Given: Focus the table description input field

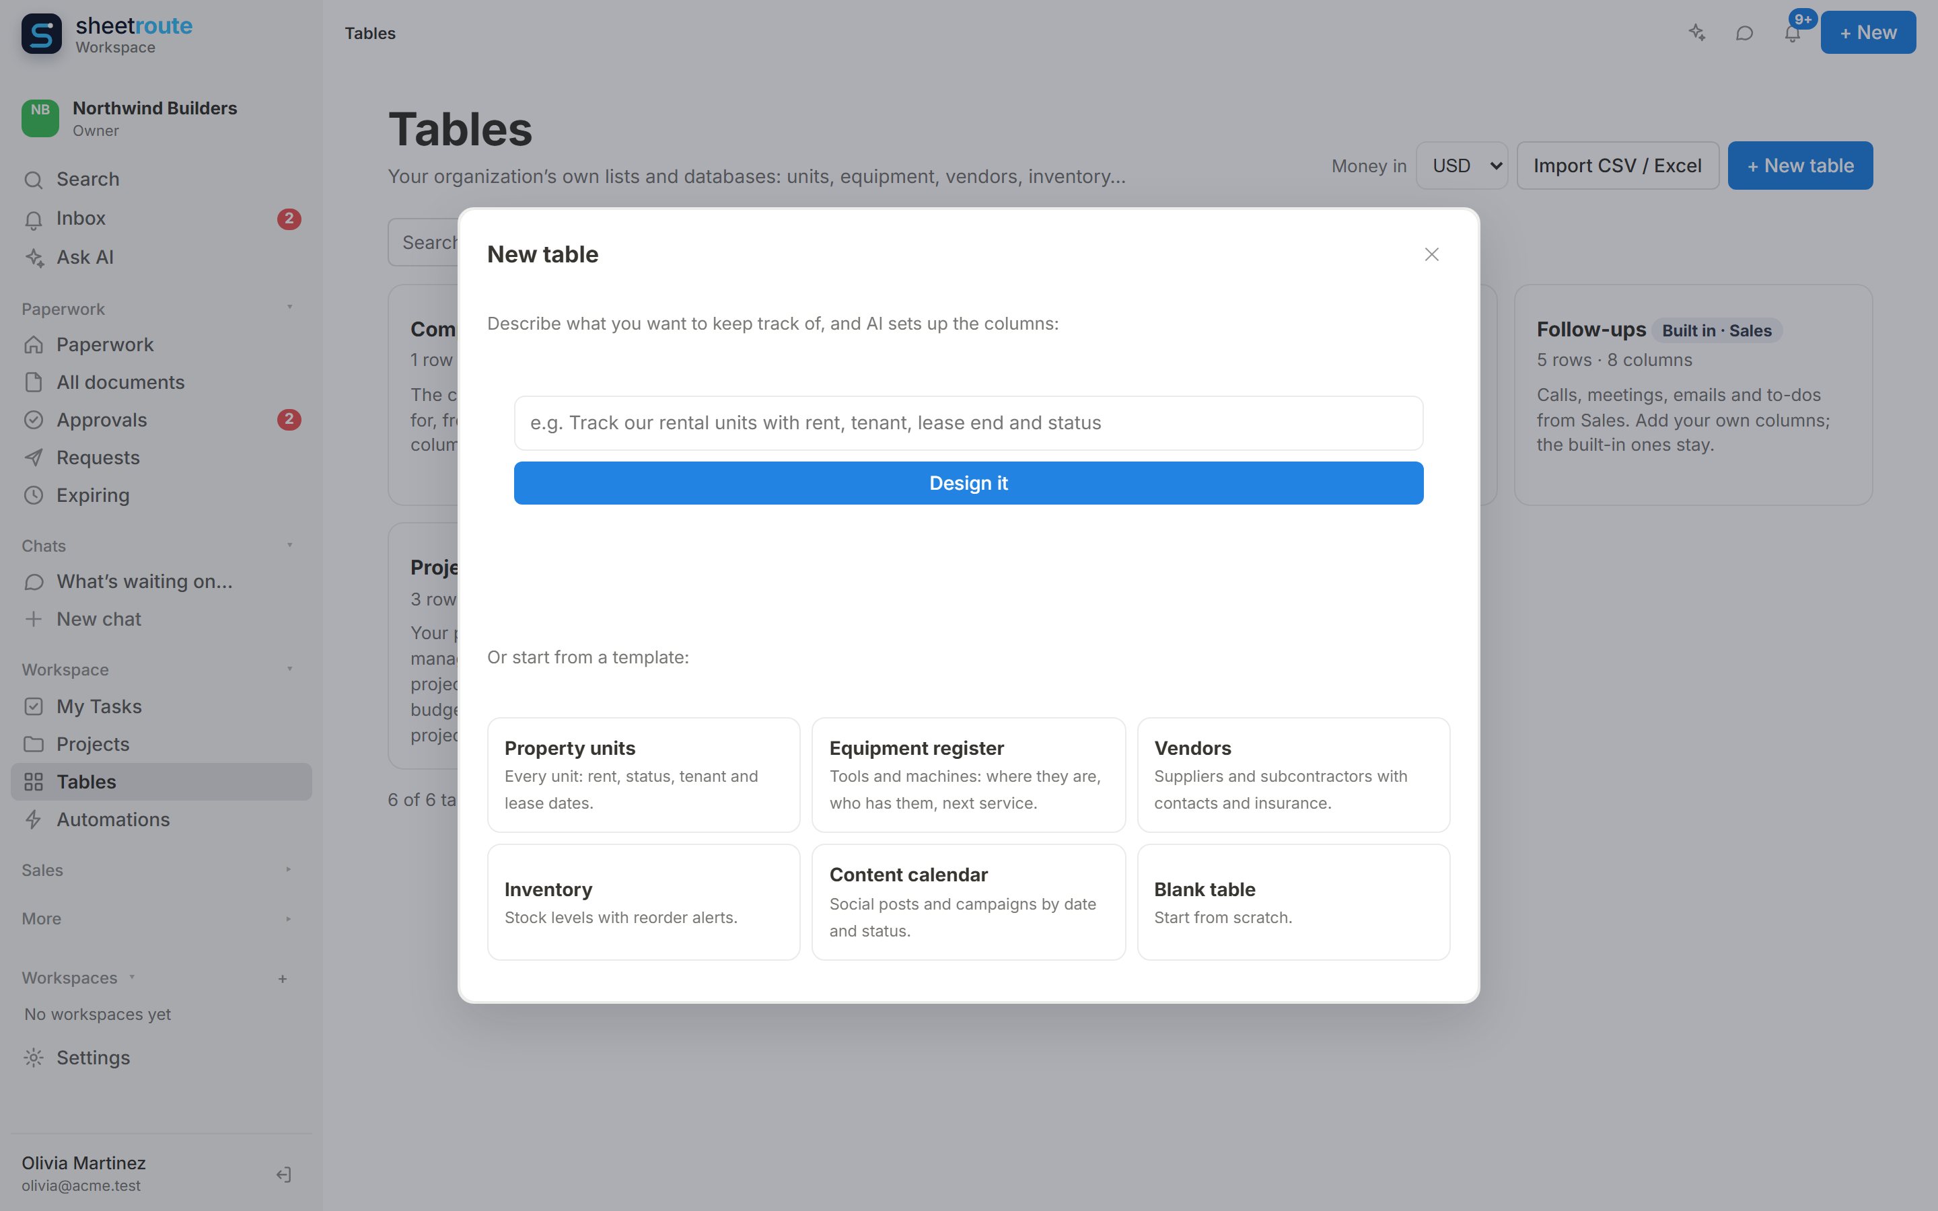Looking at the screenshot, I should pyautogui.click(x=968, y=423).
